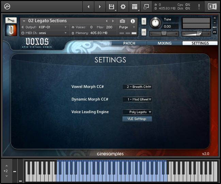Screen dimensions: 221x184
Task: Open Voice Leading Engine Poly Legato dropdown
Action: point(137,112)
